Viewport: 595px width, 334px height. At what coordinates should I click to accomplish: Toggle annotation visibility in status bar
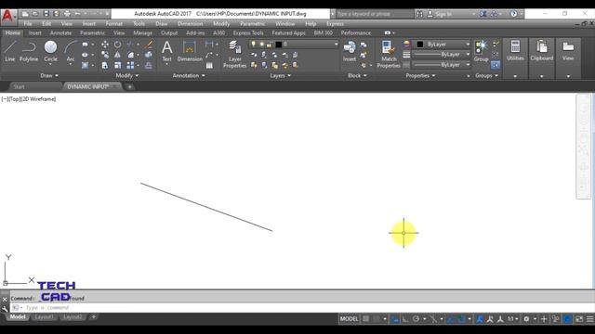(x=480, y=319)
